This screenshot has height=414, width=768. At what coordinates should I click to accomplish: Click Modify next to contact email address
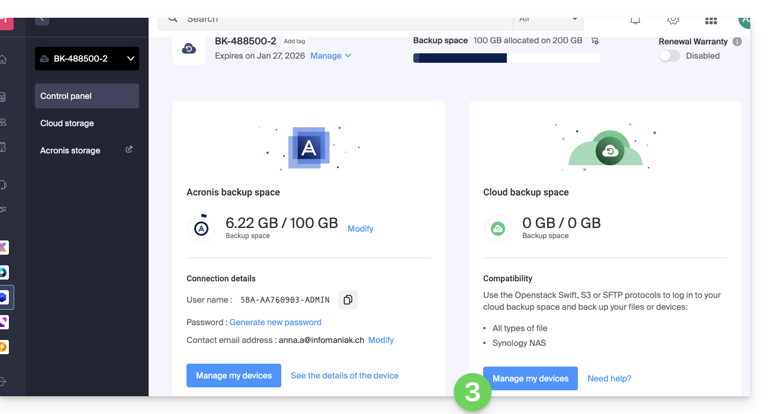click(x=381, y=340)
